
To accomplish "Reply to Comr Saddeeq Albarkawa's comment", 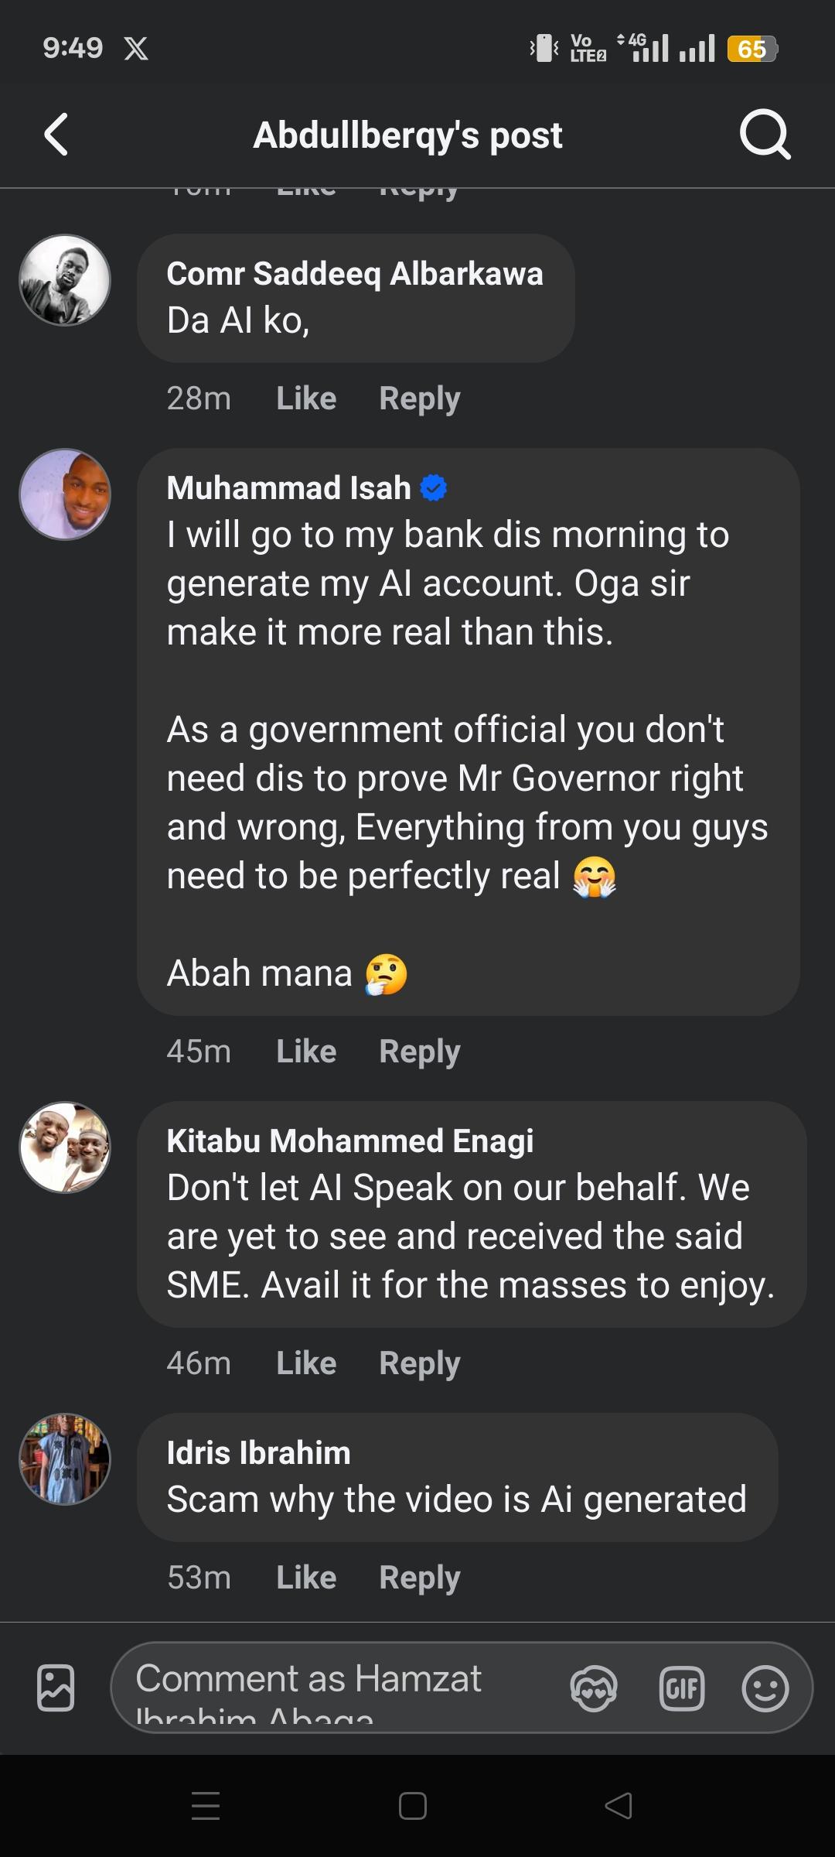I will coord(419,398).
